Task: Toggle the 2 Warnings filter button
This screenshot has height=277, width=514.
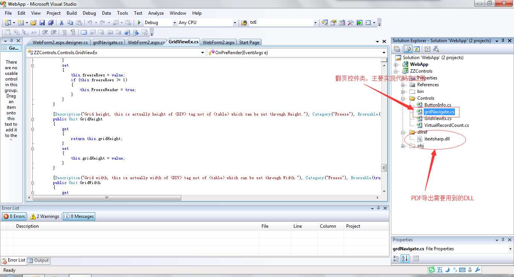Action: pos(45,216)
